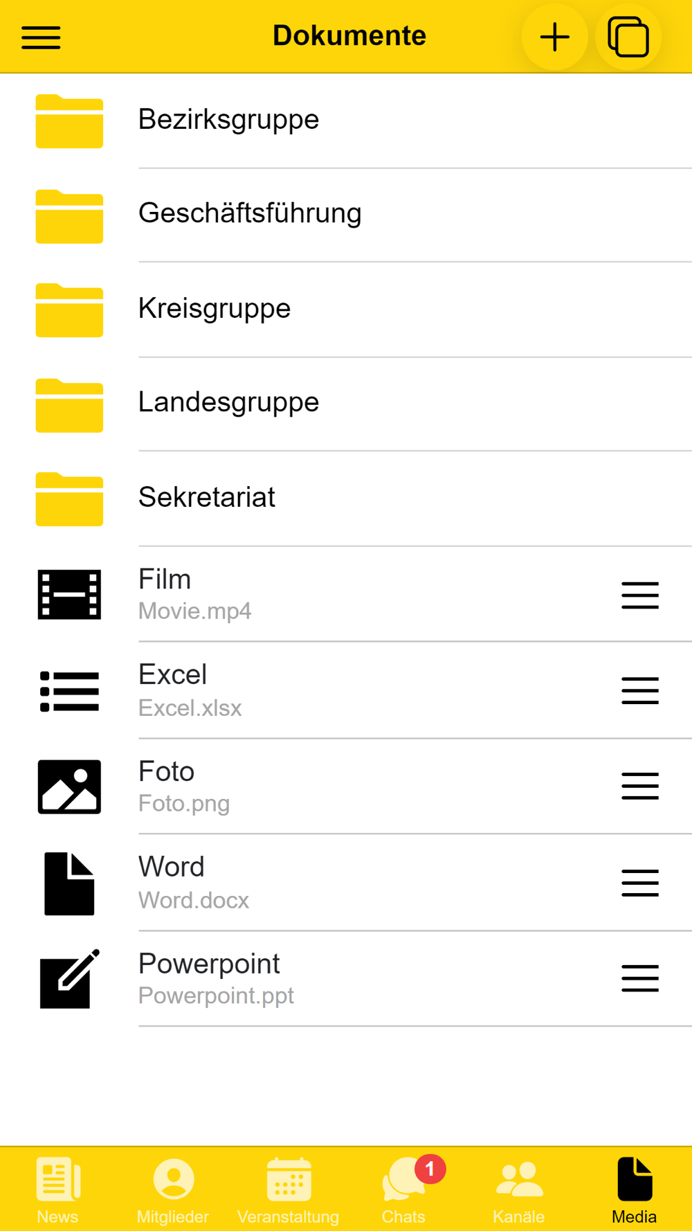
Task: Expand the options menu for the Film file
Action: [x=639, y=595]
